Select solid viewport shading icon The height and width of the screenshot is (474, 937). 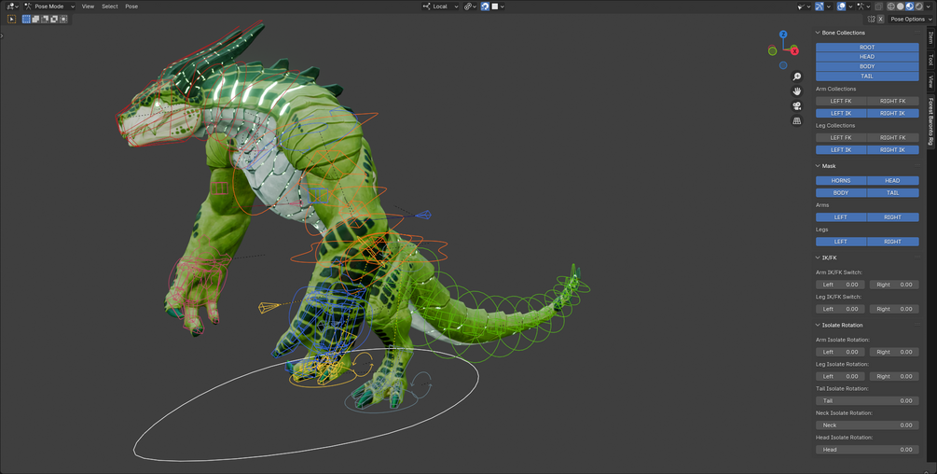[900, 7]
